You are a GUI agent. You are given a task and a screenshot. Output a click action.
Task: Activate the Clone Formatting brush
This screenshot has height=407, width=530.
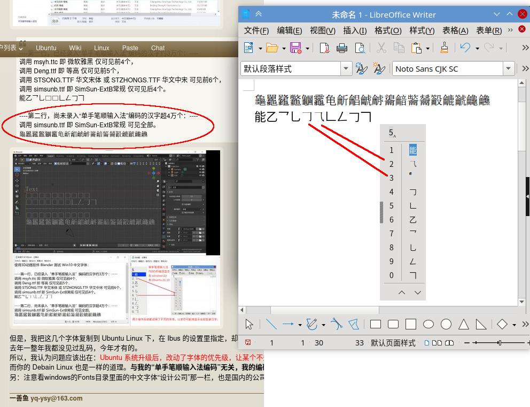pyautogui.click(x=444, y=48)
